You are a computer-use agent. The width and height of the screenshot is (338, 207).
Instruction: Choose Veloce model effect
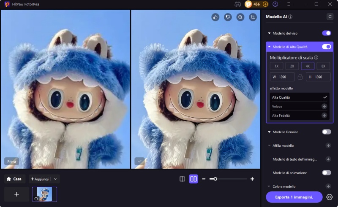300,106
